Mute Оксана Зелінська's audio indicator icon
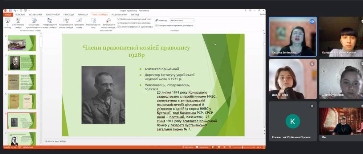Screen dimensions: 363x154 pyautogui.click(x=311, y=22)
